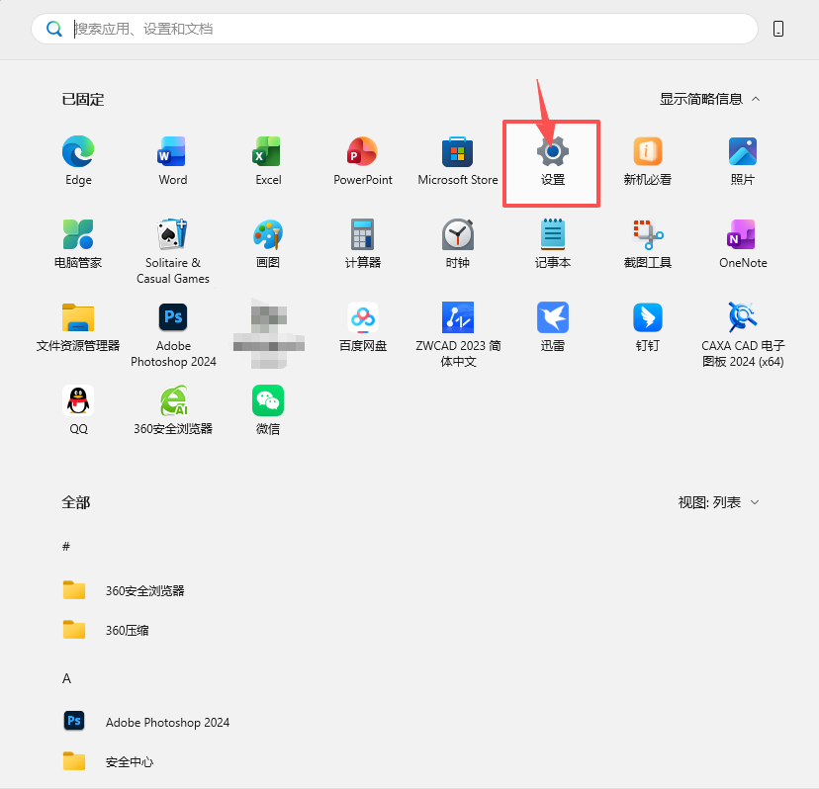The image size is (819, 789).
Task: Launch the QQ penguin app
Action: [x=78, y=410]
